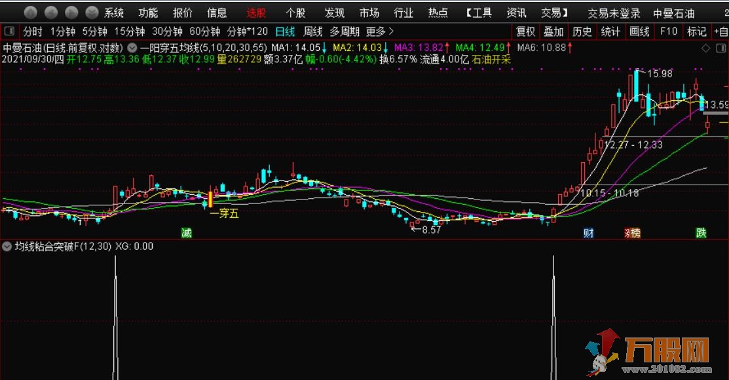
Task: Click the MA6: 10.88 value
Action: pos(542,47)
